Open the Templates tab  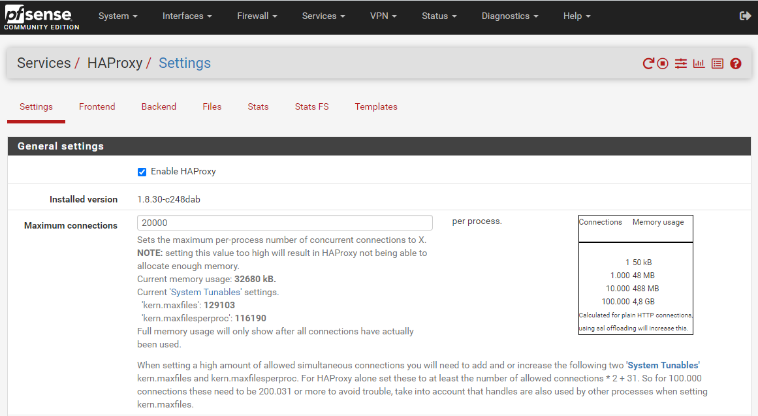click(376, 106)
